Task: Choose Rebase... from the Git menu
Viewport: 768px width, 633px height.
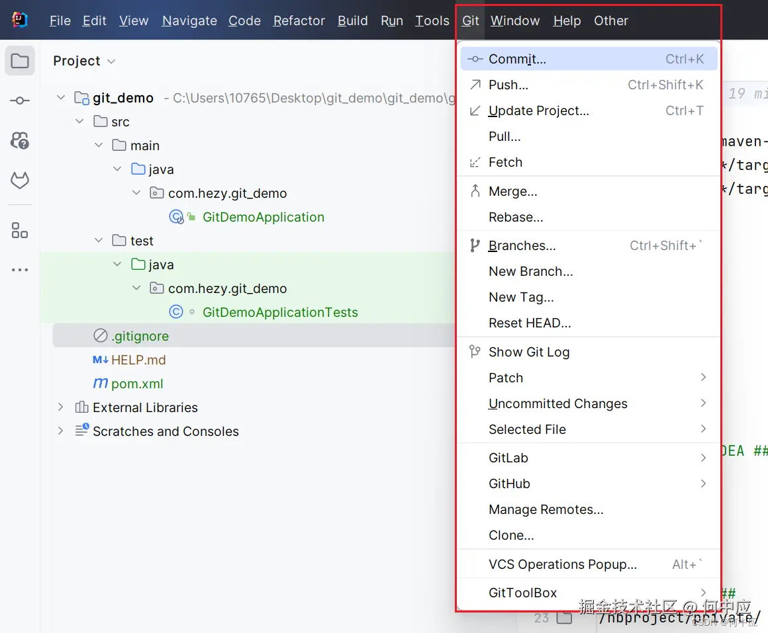Action: [588, 217]
